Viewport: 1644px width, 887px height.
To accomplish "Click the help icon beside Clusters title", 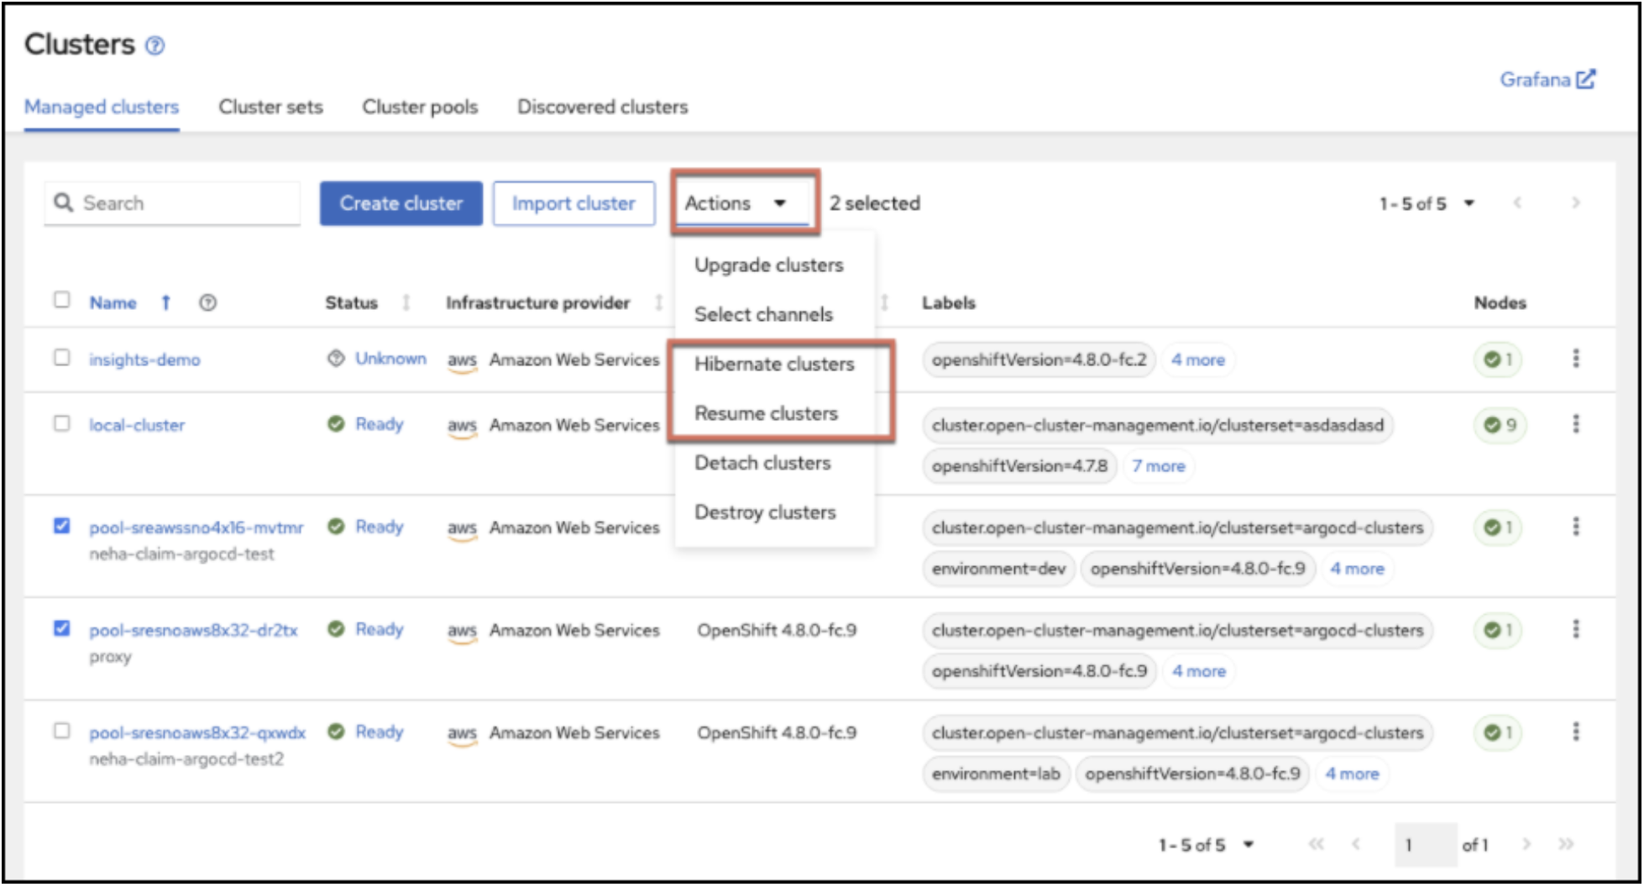I will point(154,45).
